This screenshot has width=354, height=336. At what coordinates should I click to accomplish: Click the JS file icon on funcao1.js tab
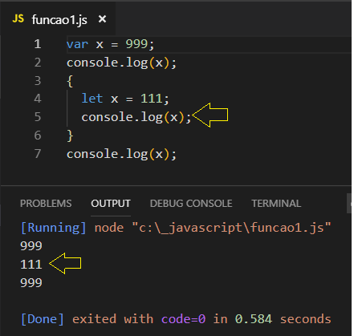tap(18, 19)
